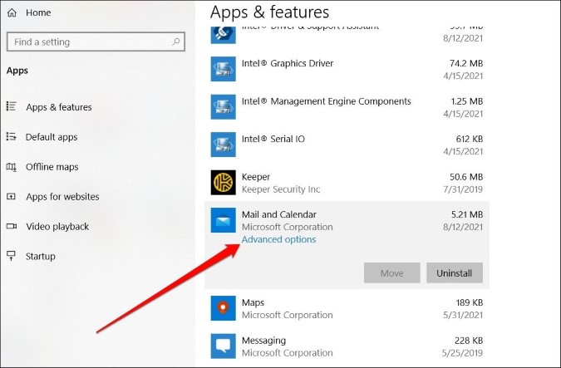Screen dimensions: 561x368
Task: Click the Mail and Calendar envelope icon
Action: click(x=223, y=220)
